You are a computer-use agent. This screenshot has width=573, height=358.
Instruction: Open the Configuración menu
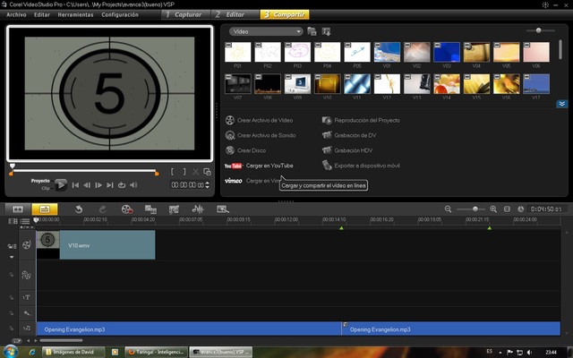pyautogui.click(x=120, y=14)
